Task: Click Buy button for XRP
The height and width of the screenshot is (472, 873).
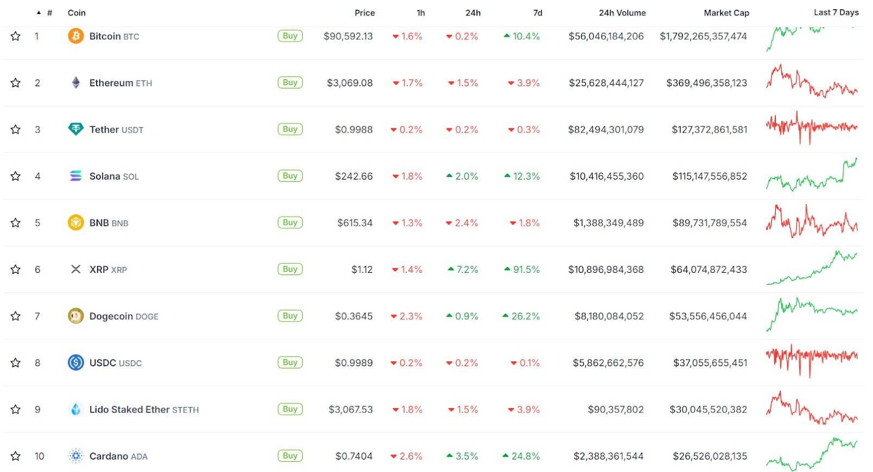Action: (290, 269)
